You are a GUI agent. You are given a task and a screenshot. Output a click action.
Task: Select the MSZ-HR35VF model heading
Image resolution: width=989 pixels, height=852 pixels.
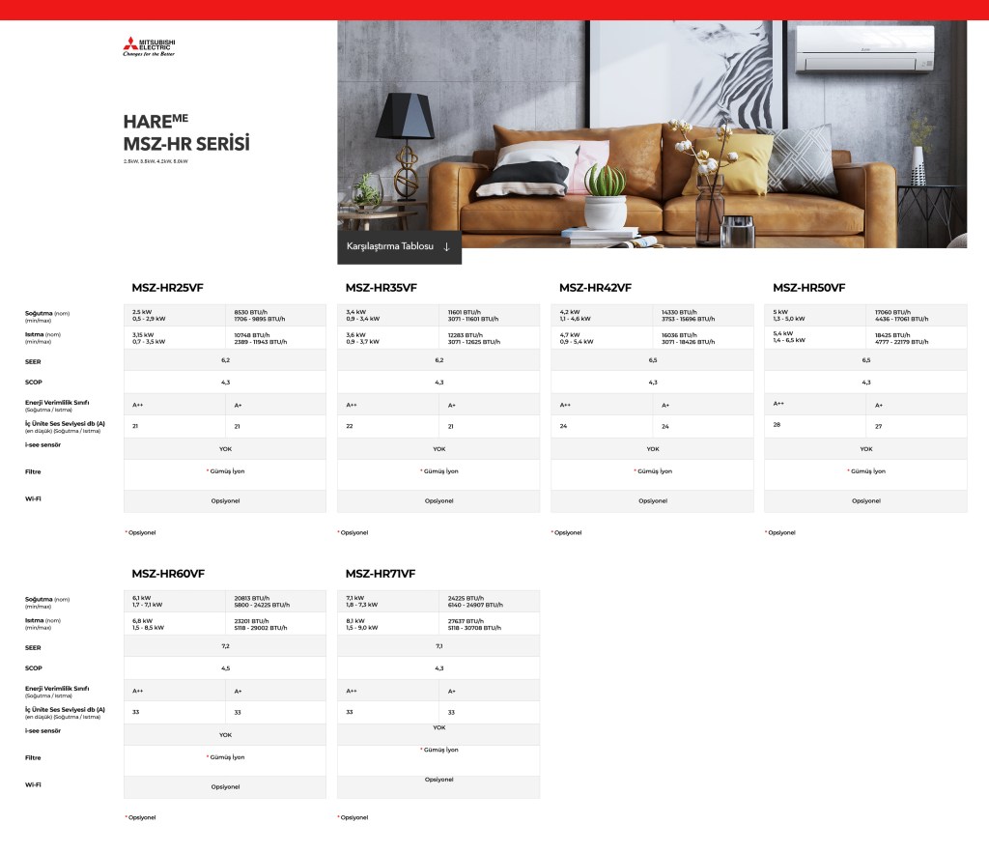381,287
